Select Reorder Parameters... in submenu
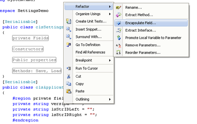This screenshot has height=124, width=197. pos(151,53)
